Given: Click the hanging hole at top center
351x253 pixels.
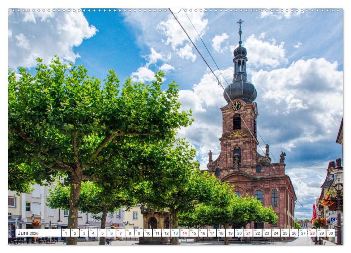Looking at the screenshot, I should [x=175, y=10].
